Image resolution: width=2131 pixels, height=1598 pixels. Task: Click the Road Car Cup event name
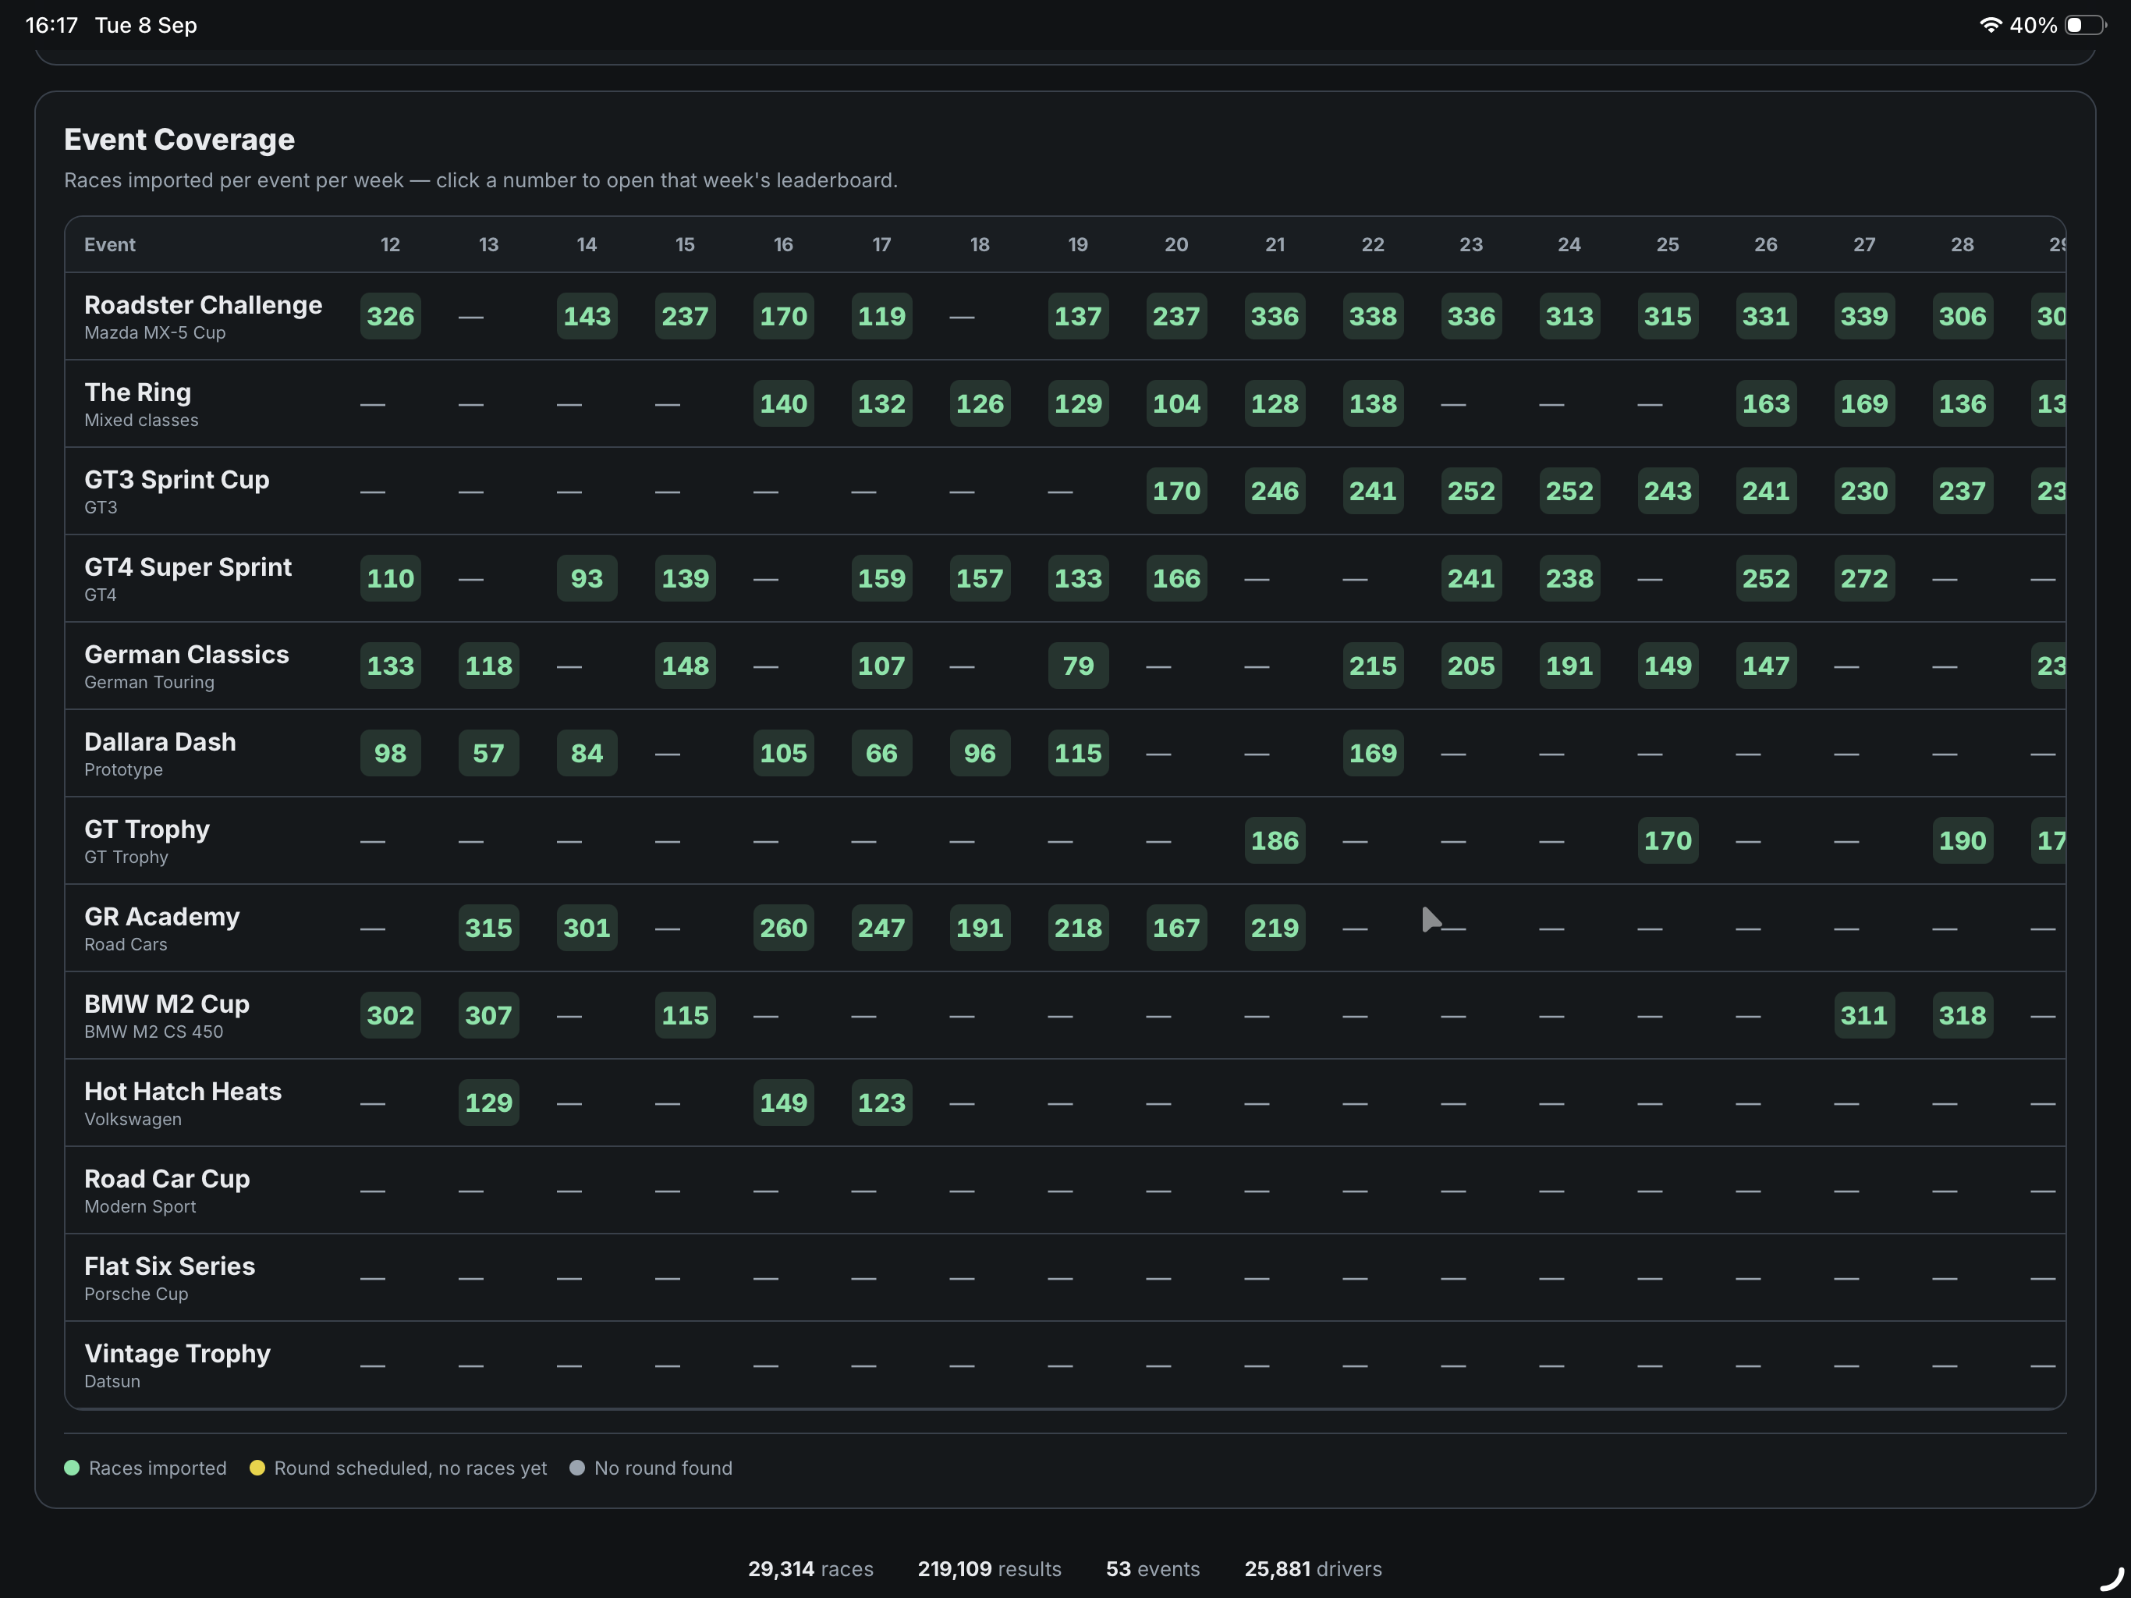(x=167, y=1179)
